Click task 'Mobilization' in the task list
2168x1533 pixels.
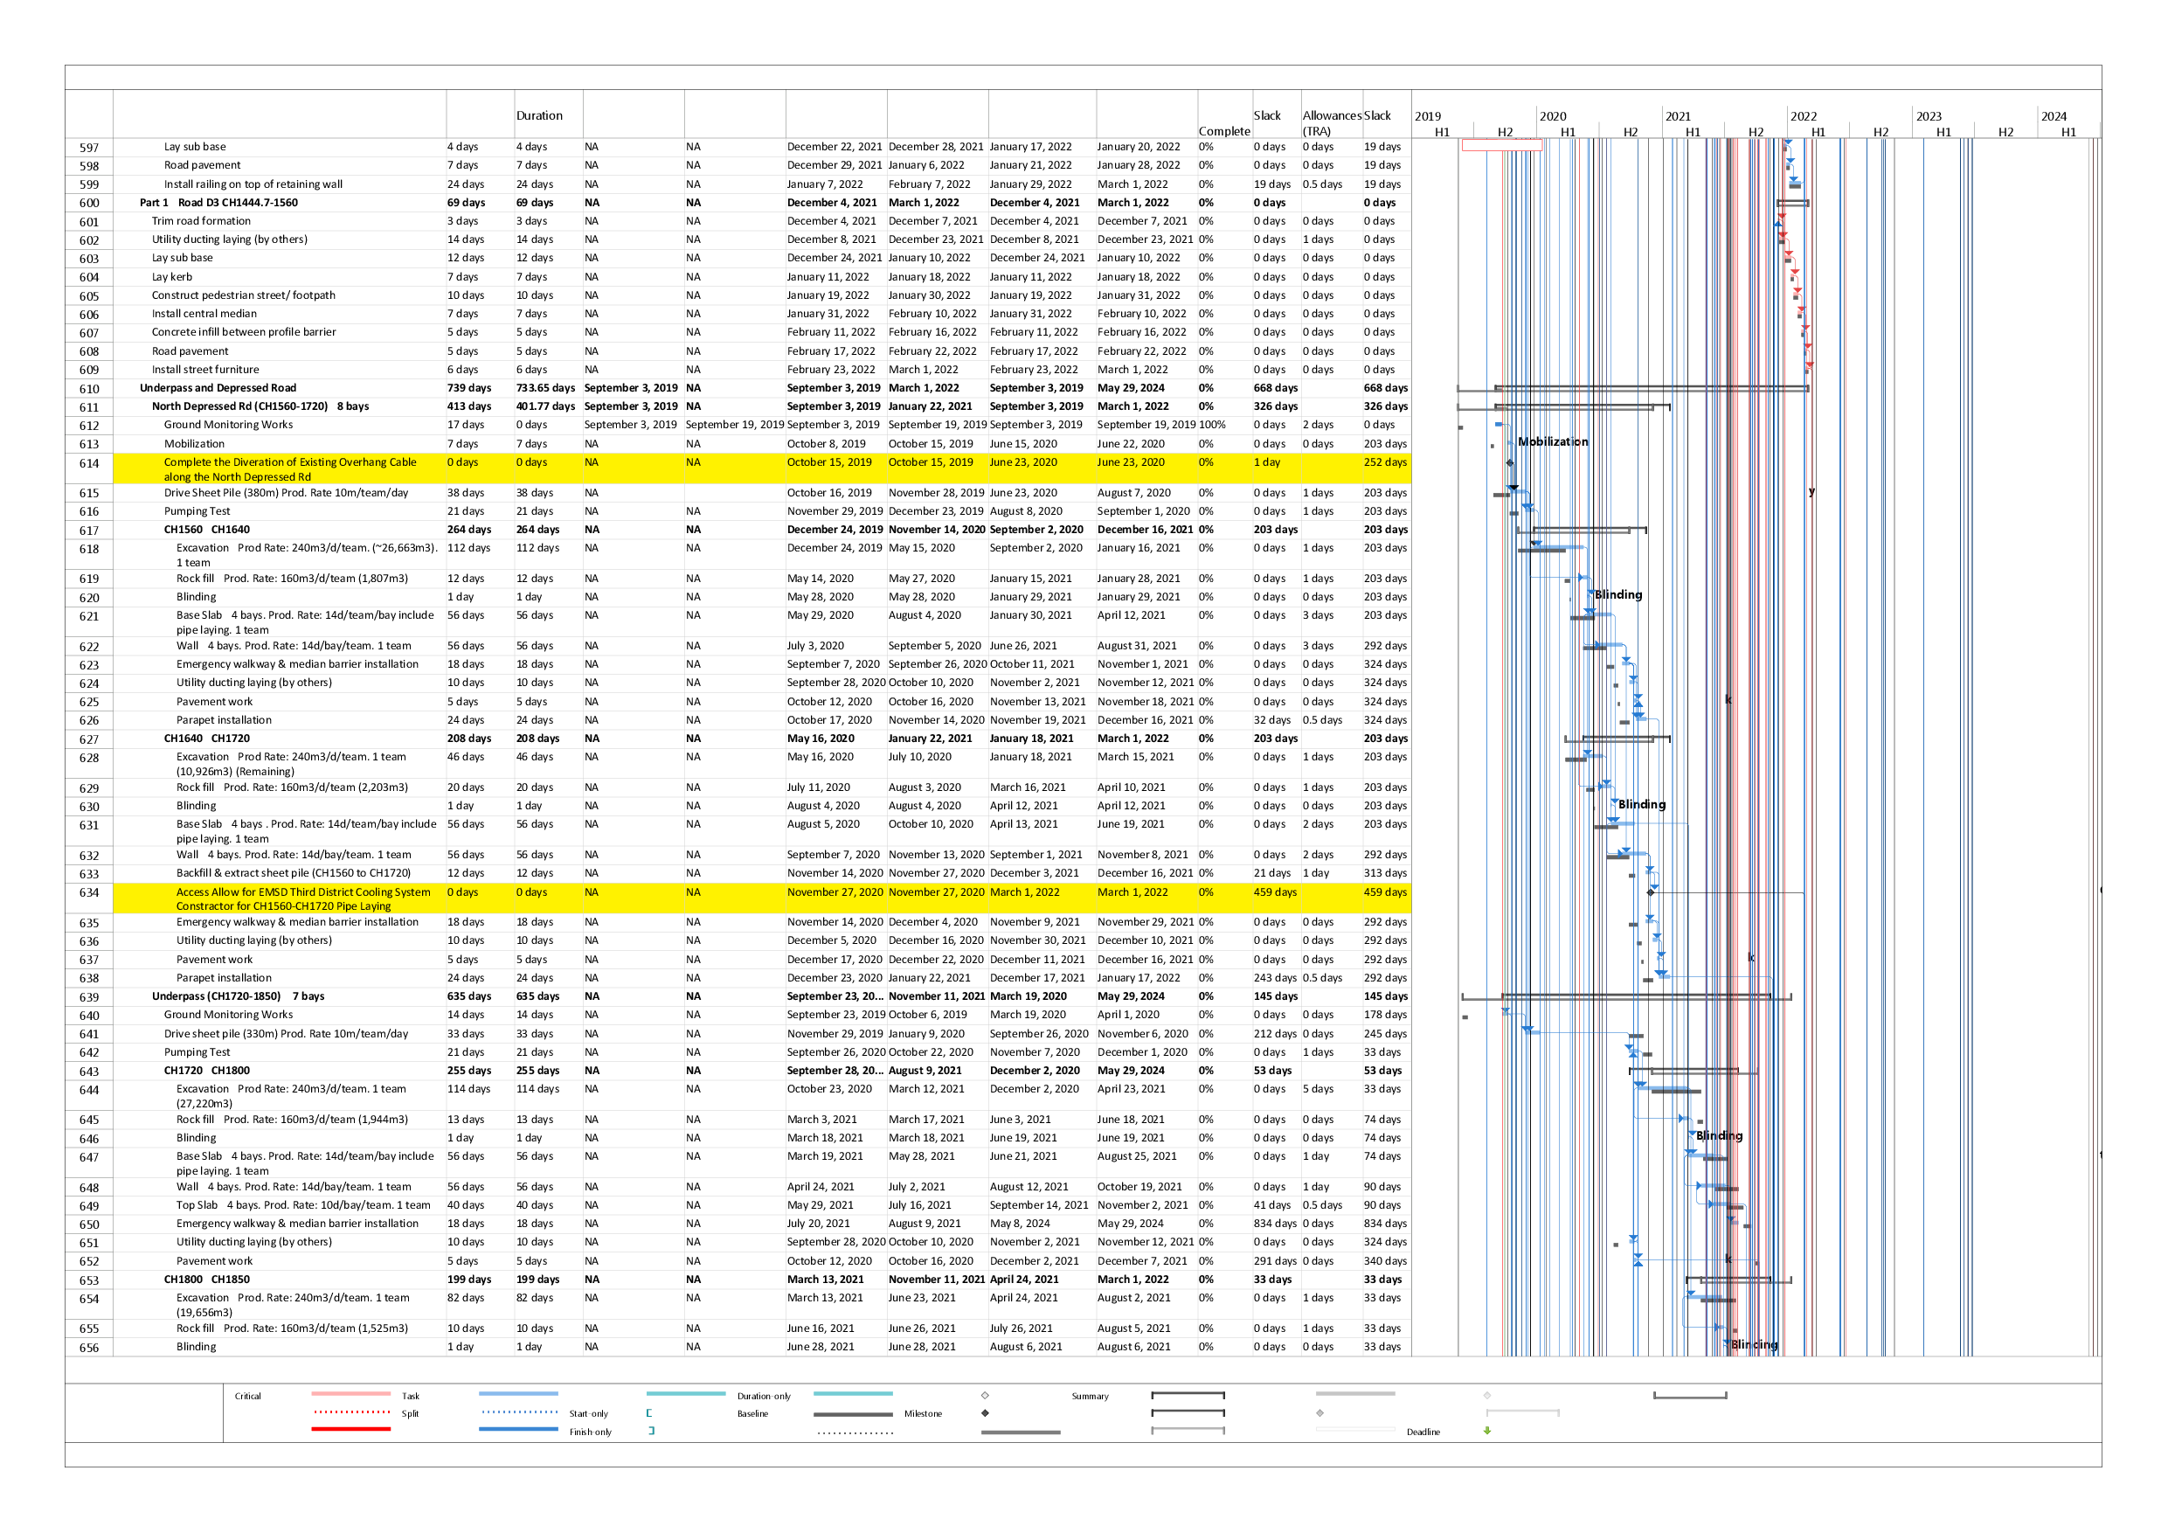click(x=195, y=444)
